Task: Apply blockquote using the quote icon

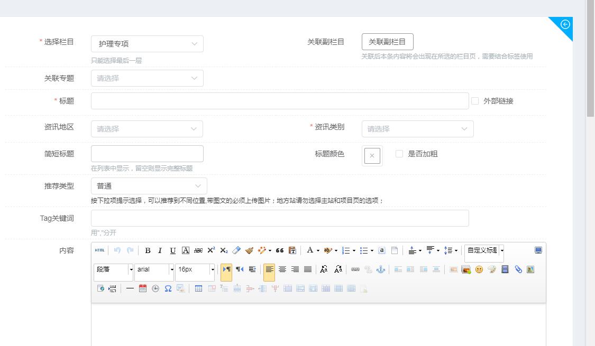Action: point(280,250)
